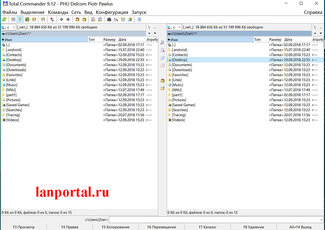Click the red star invert selection icon
This screenshot has width=325, height=230.
pos(52,20)
